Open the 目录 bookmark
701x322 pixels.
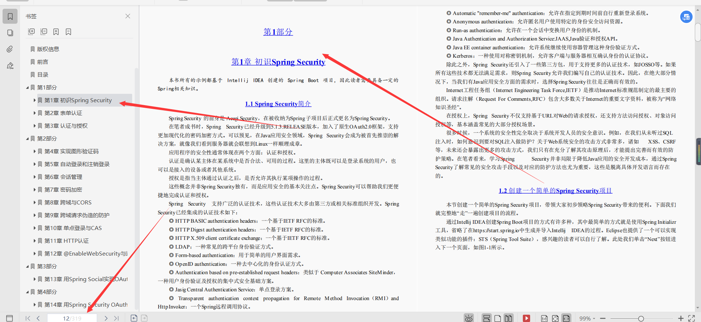pyautogui.click(x=42, y=75)
